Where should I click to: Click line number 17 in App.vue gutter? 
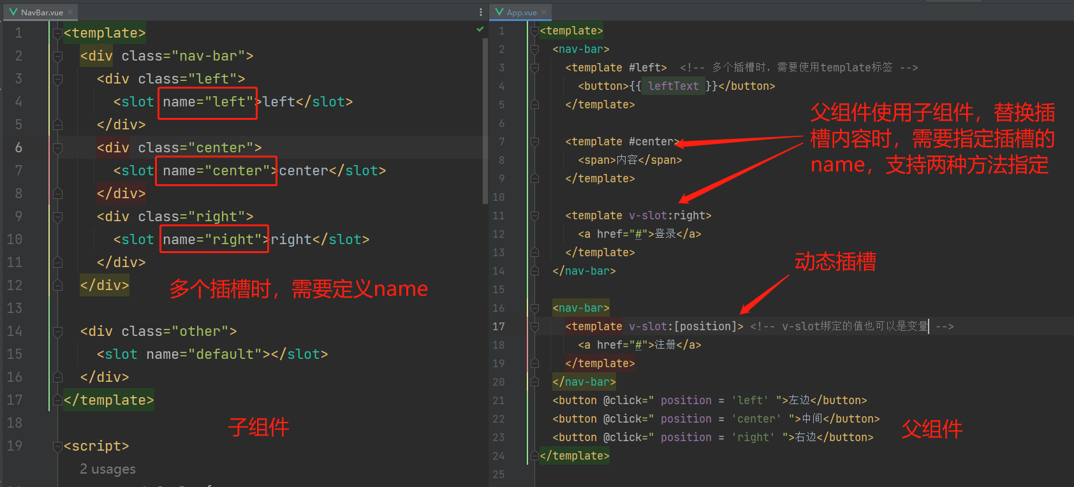[x=499, y=326]
